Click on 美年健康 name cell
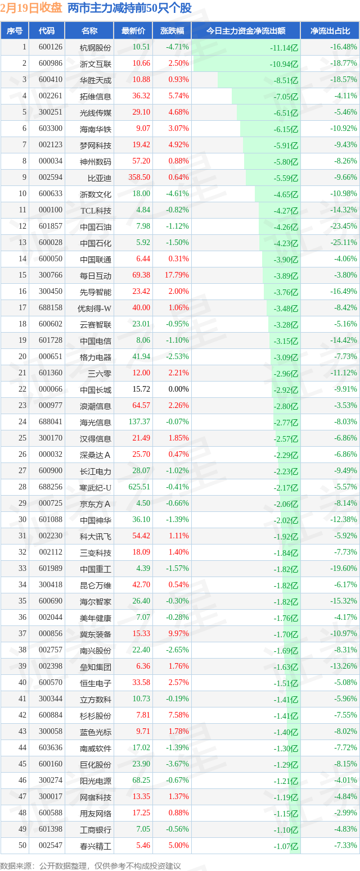The height and width of the screenshot is (871, 360). point(96,618)
